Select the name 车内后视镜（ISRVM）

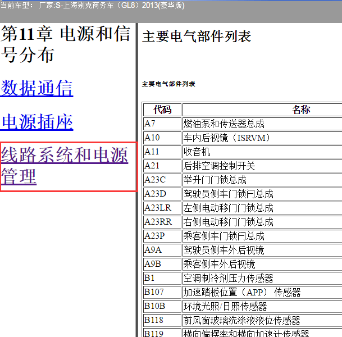[x=227, y=138]
